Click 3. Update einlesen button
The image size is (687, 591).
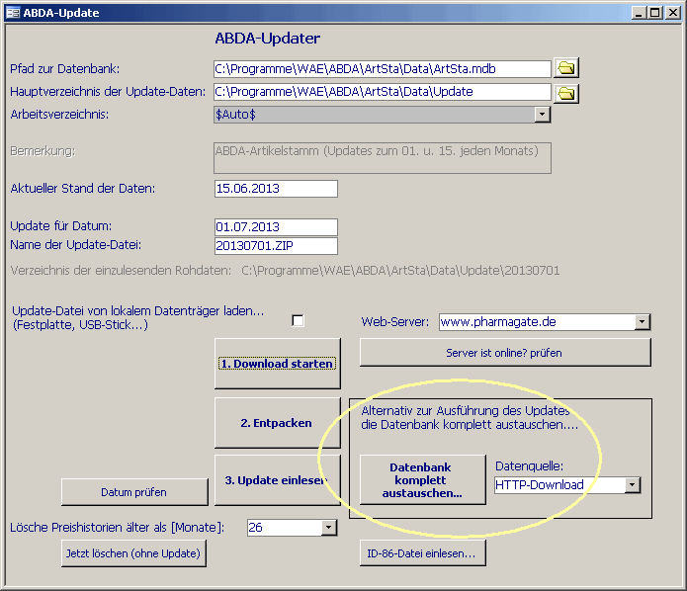point(278,480)
